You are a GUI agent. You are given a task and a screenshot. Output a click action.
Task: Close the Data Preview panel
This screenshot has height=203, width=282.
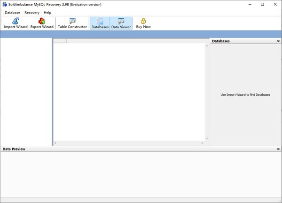point(278,149)
